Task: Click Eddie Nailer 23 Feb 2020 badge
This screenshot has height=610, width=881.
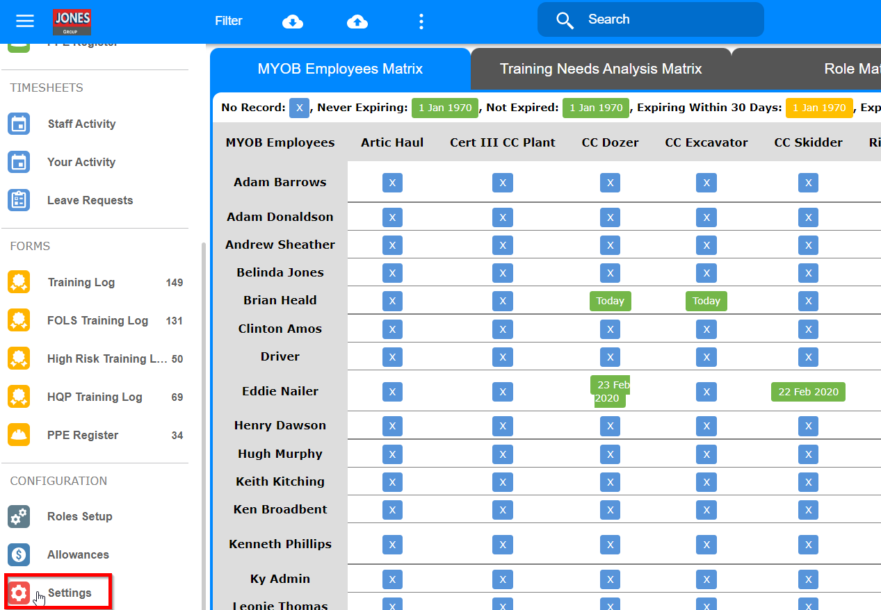Action: click(x=610, y=392)
